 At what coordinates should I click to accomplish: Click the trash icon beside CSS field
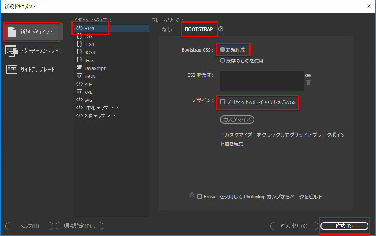[308, 82]
